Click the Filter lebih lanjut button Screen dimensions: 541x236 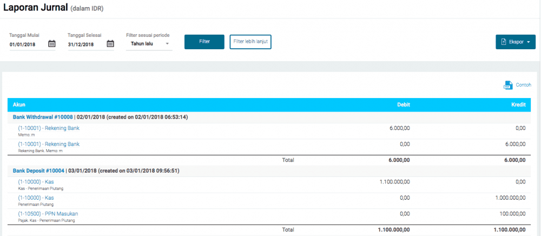pos(250,42)
